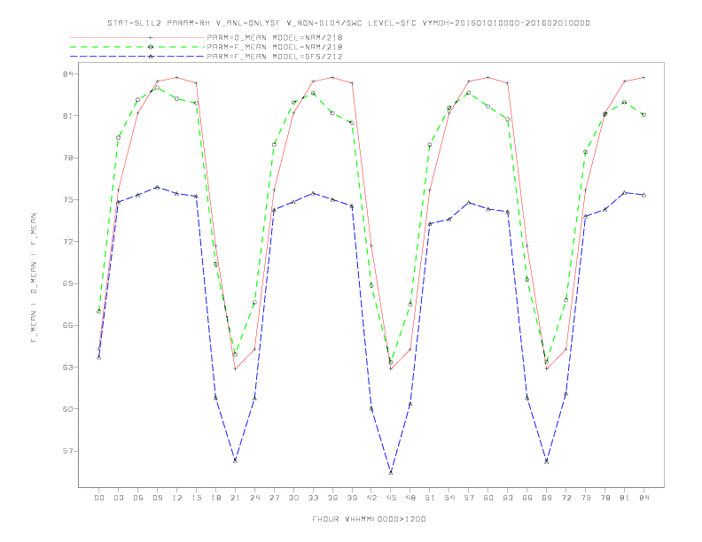The image size is (702, 542).
Task: Click y-axis tick label 75
Action: tap(67, 199)
